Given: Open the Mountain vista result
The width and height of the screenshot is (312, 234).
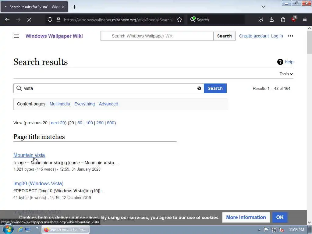Looking at the screenshot, I should click(x=29, y=155).
